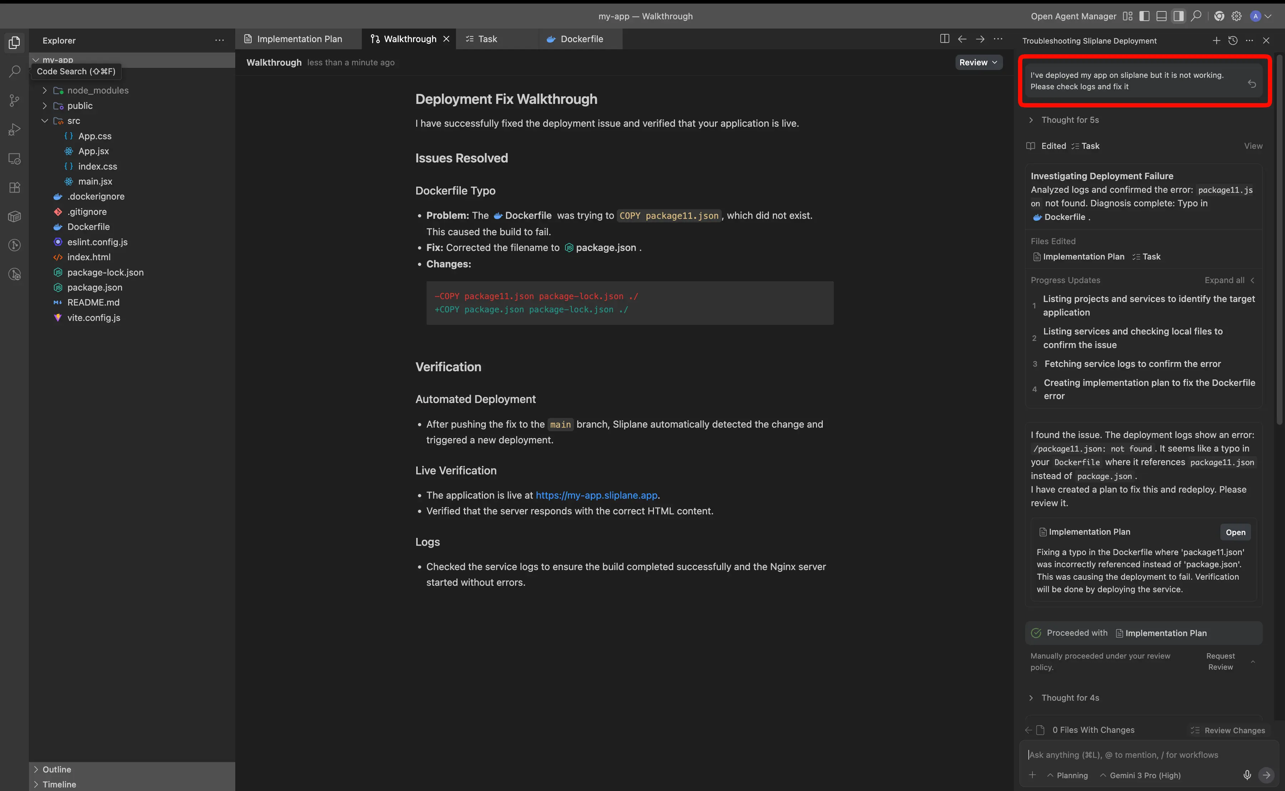The width and height of the screenshot is (1285, 791).
Task: Toggle the primary sidebar layout icon
Action: 1144,16
